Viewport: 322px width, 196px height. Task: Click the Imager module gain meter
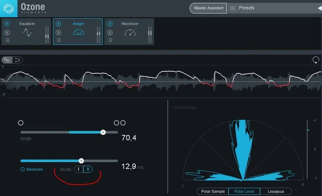[98, 35]
